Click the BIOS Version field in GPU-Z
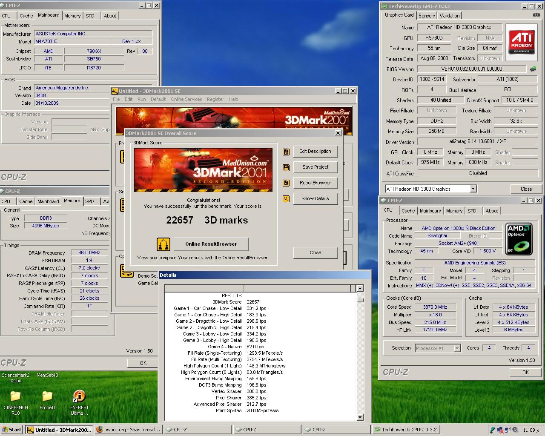This screenshot has width=545, height=436. click(471, 69)
